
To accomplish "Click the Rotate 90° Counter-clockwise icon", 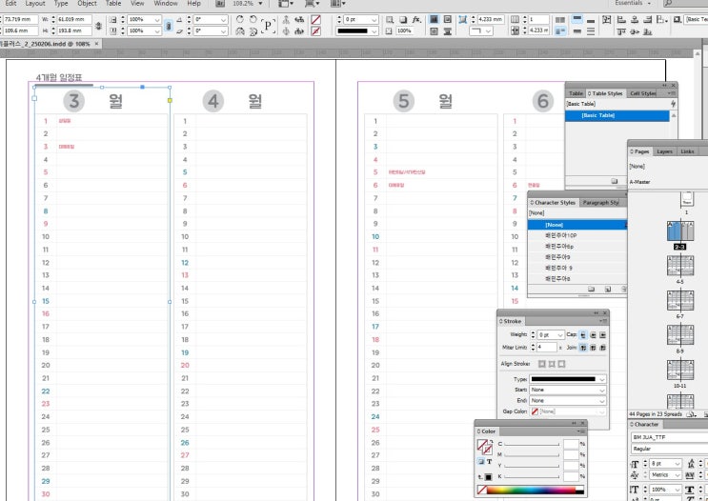I will 253,19.
